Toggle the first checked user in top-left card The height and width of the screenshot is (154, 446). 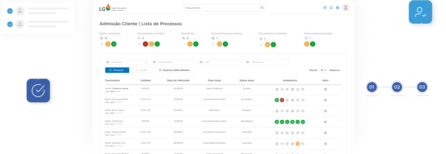tap(10, 11)
